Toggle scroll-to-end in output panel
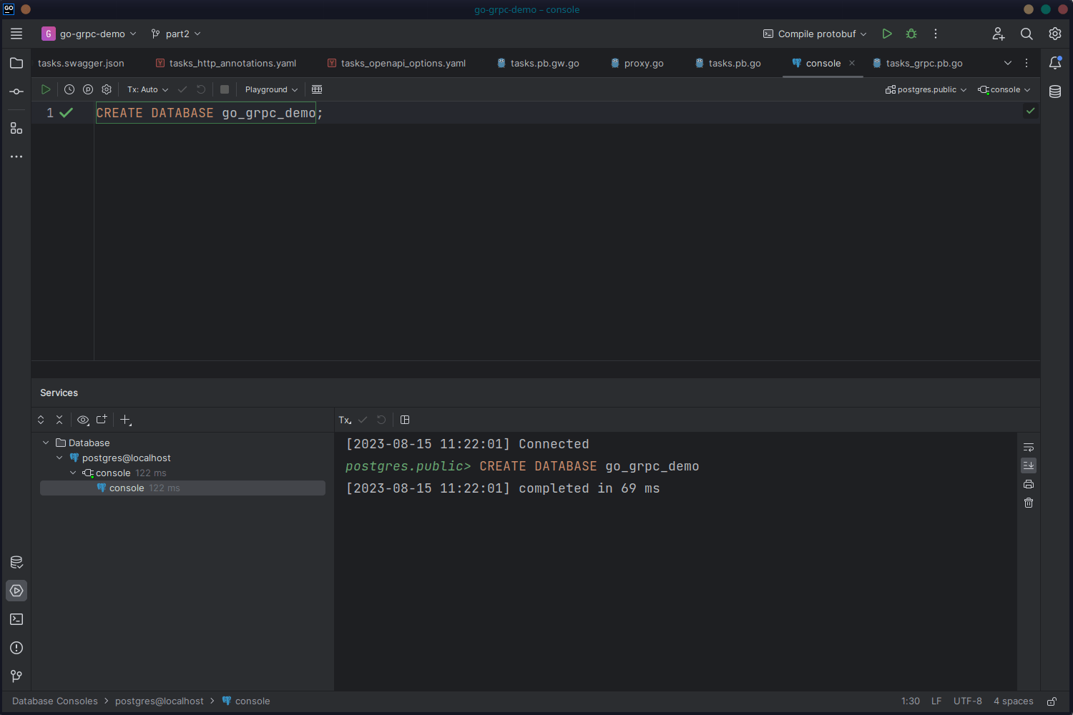 (1028, 465)
